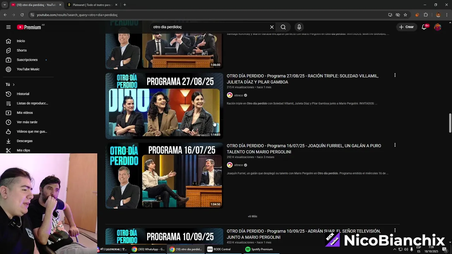Image resolution: width=452 pixels, height=254 pixels.
Task: Close the Plateanet browser tab
Action: [116, 5]
